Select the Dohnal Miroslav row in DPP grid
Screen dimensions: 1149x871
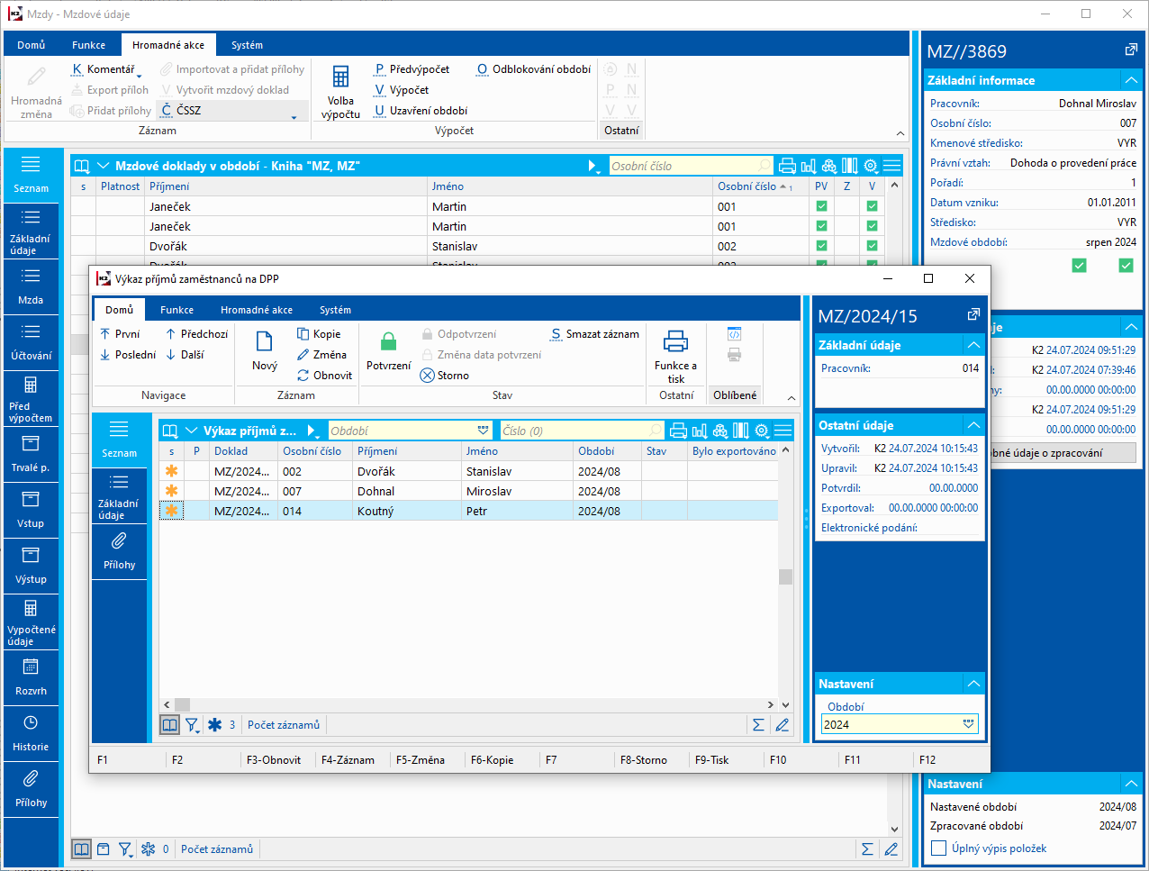468,491
